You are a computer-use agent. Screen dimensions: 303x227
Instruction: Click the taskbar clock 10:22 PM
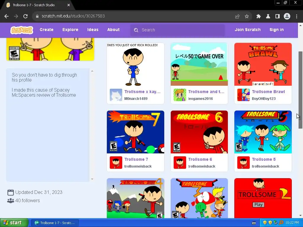point(292,223)
